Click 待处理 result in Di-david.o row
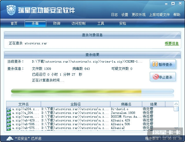The image size is (185, 142). click(148, 109)
